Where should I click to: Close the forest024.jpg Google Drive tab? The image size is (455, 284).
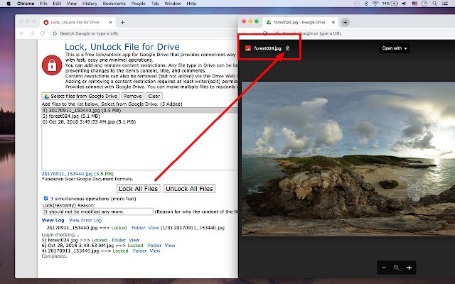pos(333,22)
